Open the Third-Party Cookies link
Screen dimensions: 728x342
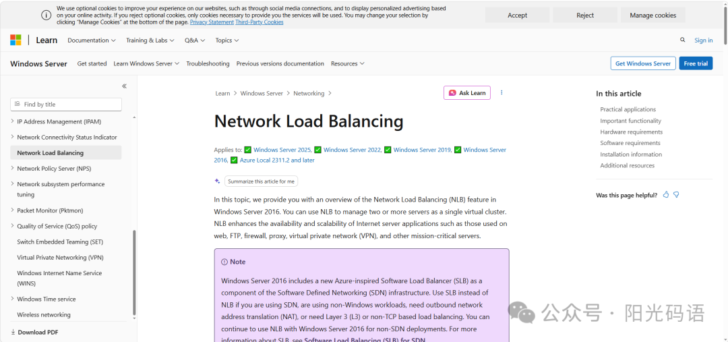259,22
